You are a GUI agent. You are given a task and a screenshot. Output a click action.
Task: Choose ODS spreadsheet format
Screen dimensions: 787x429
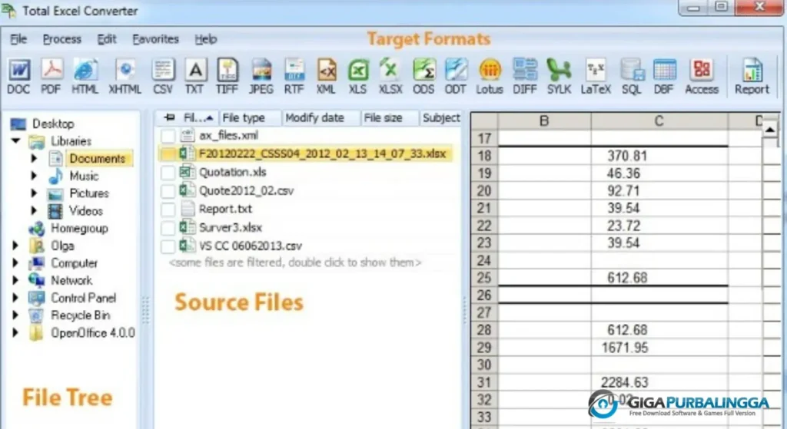(423, 76)
